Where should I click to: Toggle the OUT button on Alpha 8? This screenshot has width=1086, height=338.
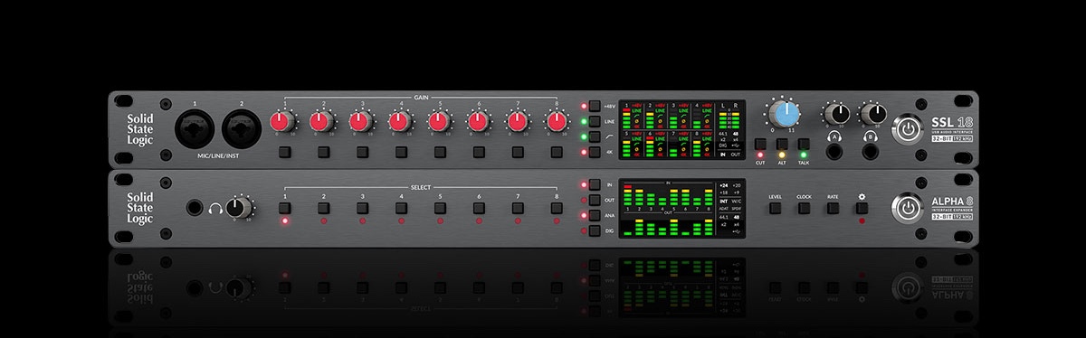595,200
